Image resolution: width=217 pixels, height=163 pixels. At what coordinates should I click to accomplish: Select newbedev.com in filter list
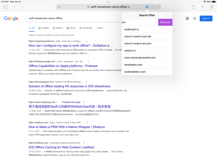point(147,65)
